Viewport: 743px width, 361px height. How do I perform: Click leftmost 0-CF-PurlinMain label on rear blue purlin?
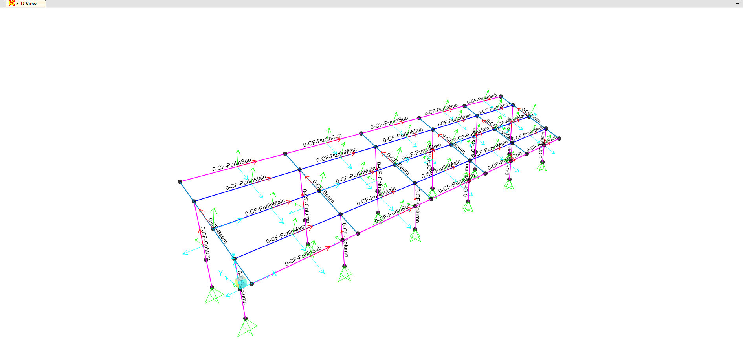point(246,183)
